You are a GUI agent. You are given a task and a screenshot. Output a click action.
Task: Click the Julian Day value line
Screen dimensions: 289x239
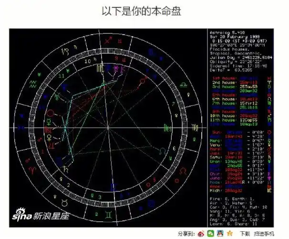[x=241, y=58]
